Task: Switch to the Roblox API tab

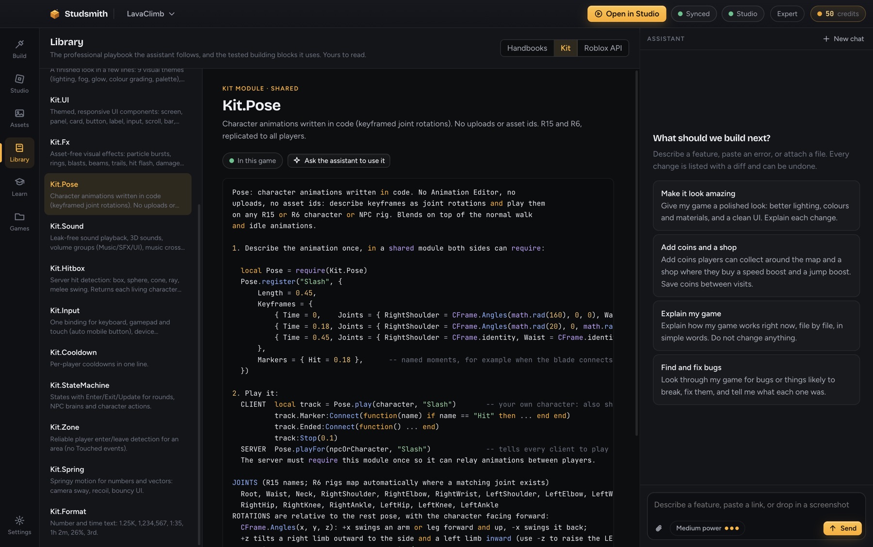Action: (603, 48)
